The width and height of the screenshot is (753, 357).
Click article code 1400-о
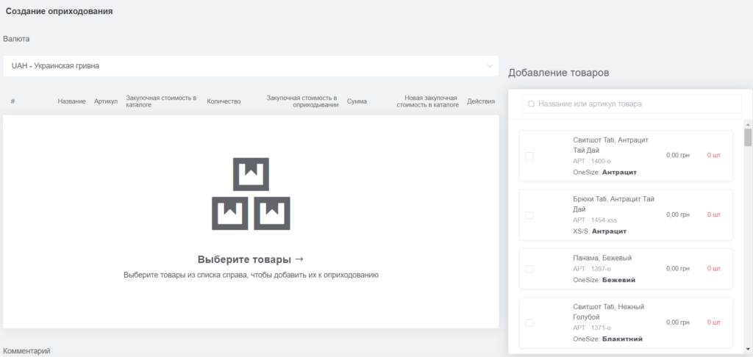tap(601, 161)
